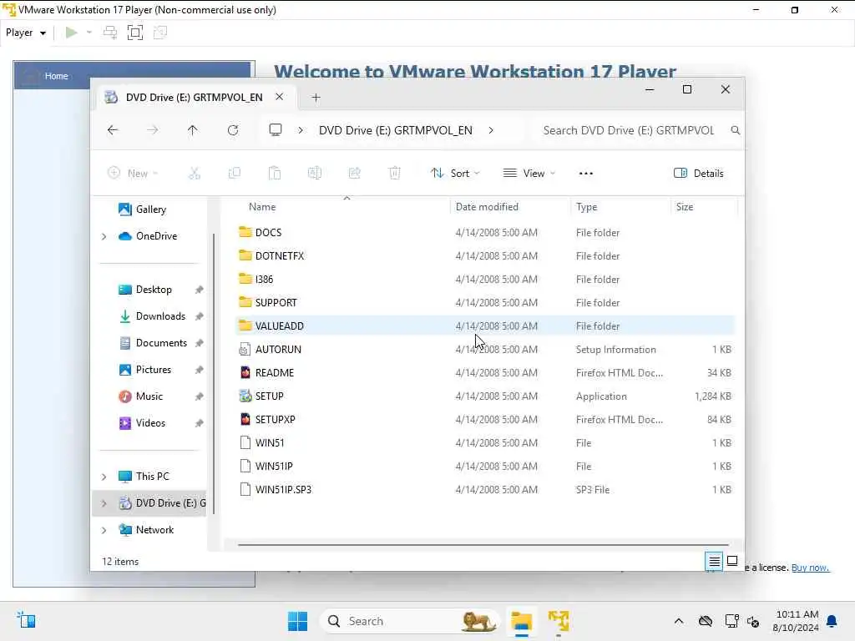Sort by Date modified column header

click(510, 207)
